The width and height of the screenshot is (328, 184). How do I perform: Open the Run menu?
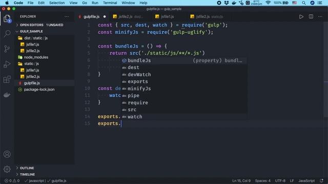point(95,3)
